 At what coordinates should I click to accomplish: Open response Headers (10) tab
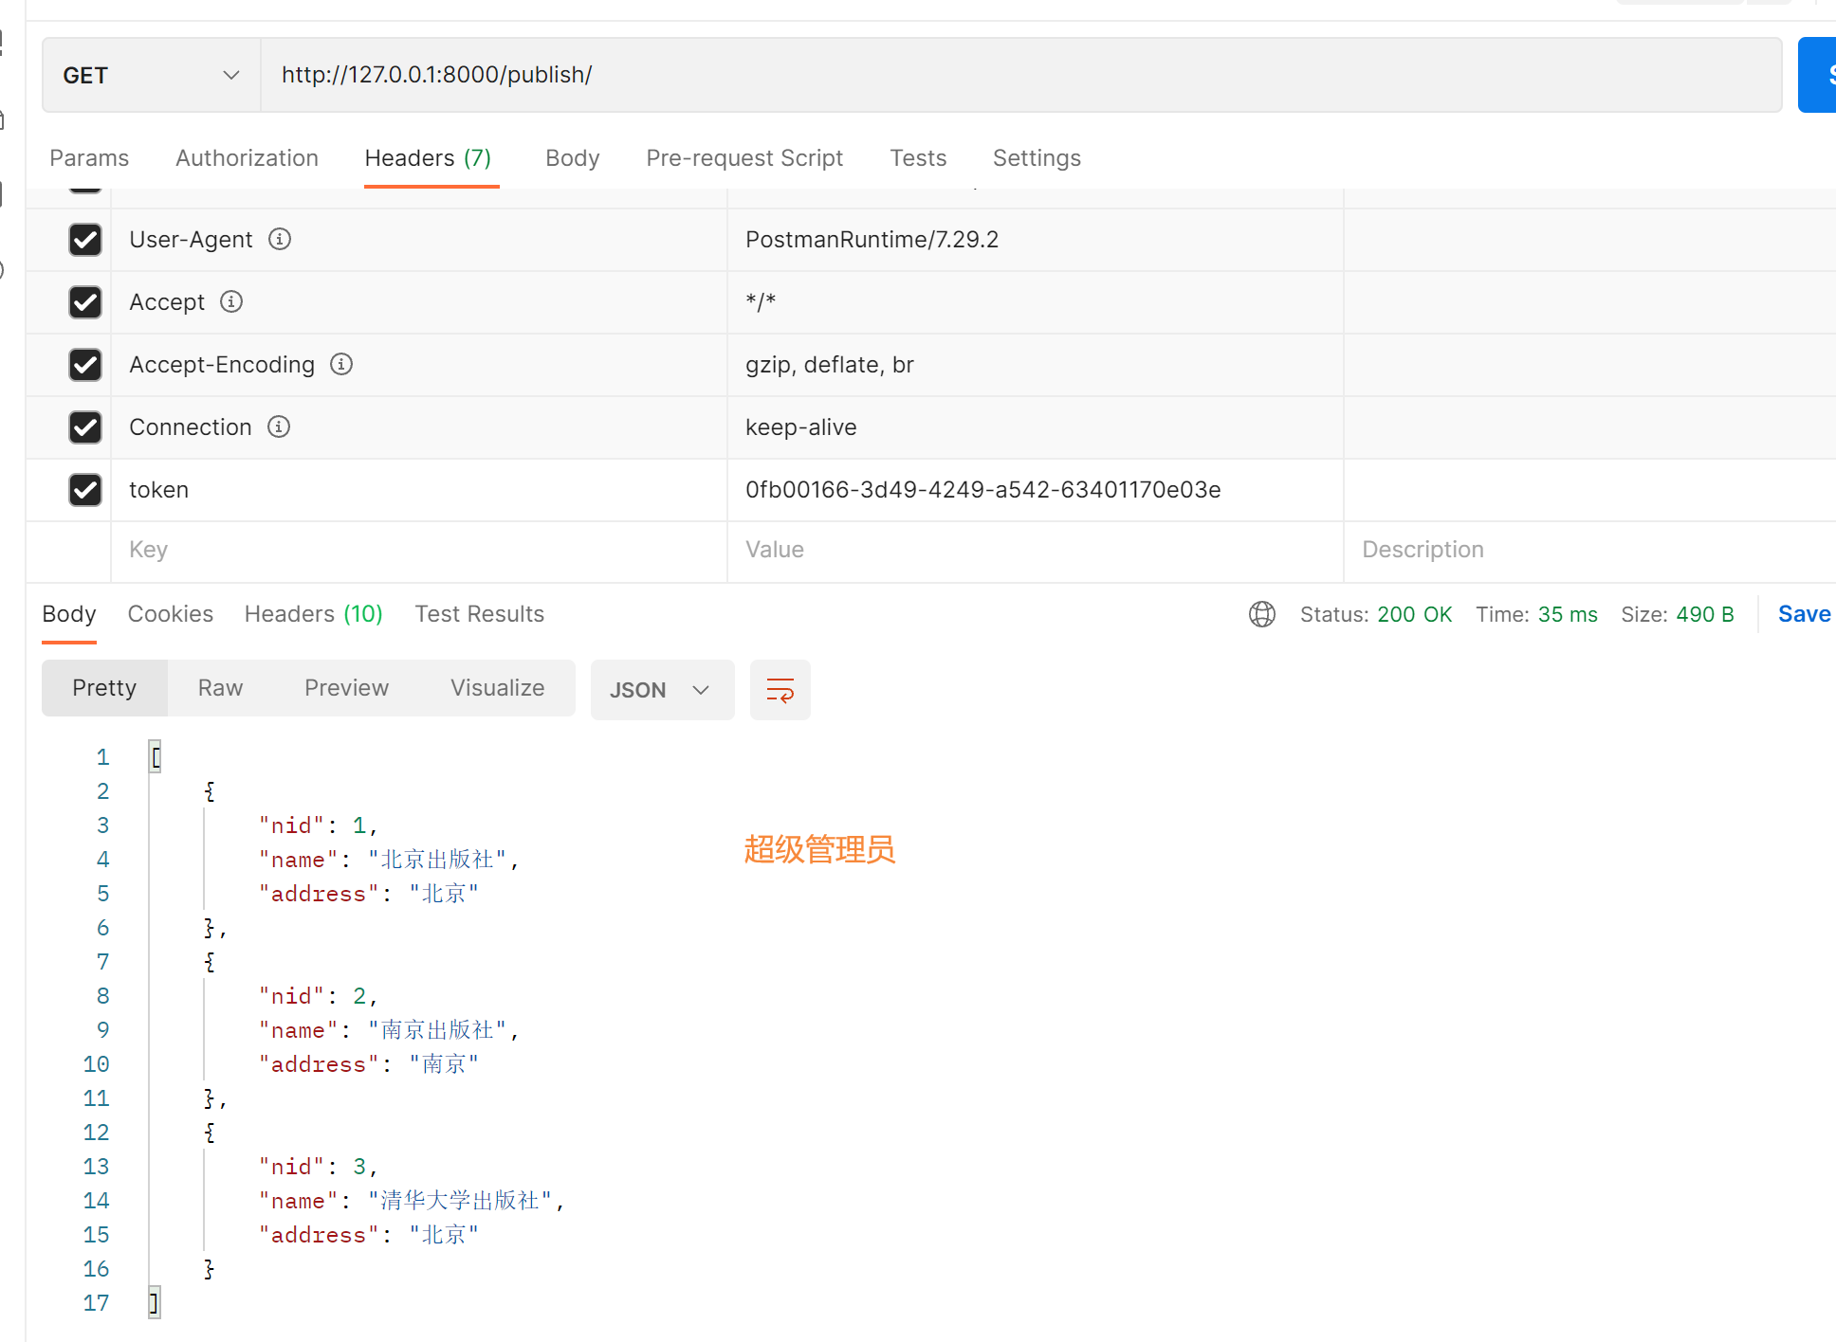coord(313,614)
